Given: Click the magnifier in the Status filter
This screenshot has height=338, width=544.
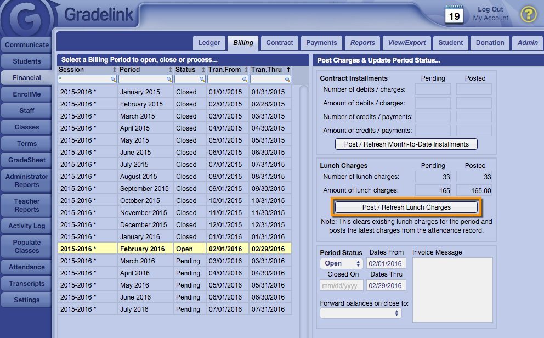Looking at the screenshot, I should (201, 80).
